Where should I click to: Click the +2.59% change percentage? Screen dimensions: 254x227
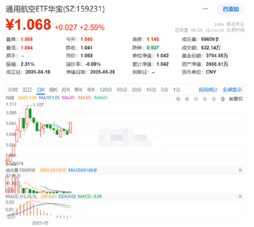[92, 28]
